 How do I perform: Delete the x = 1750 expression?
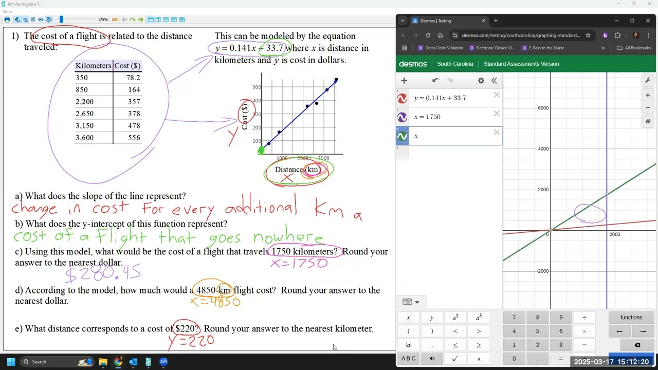pyautogui.click(x=497, y=114)
